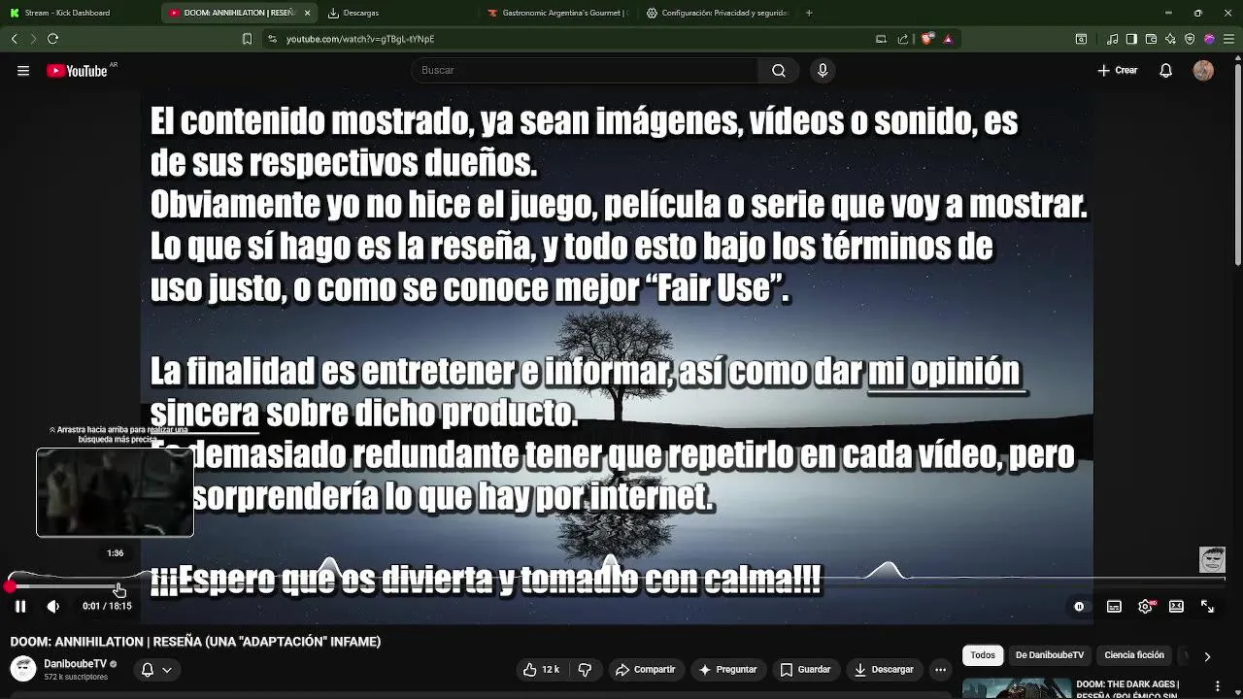Open the DanibouibeTV channel avatar
The image size is (1243, 699).
tap(23, 669)
